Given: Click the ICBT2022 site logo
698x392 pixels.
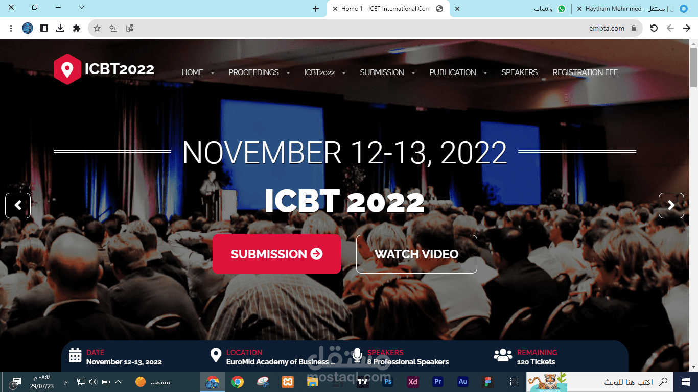Looking at the screenshot, I should point(104,69).
